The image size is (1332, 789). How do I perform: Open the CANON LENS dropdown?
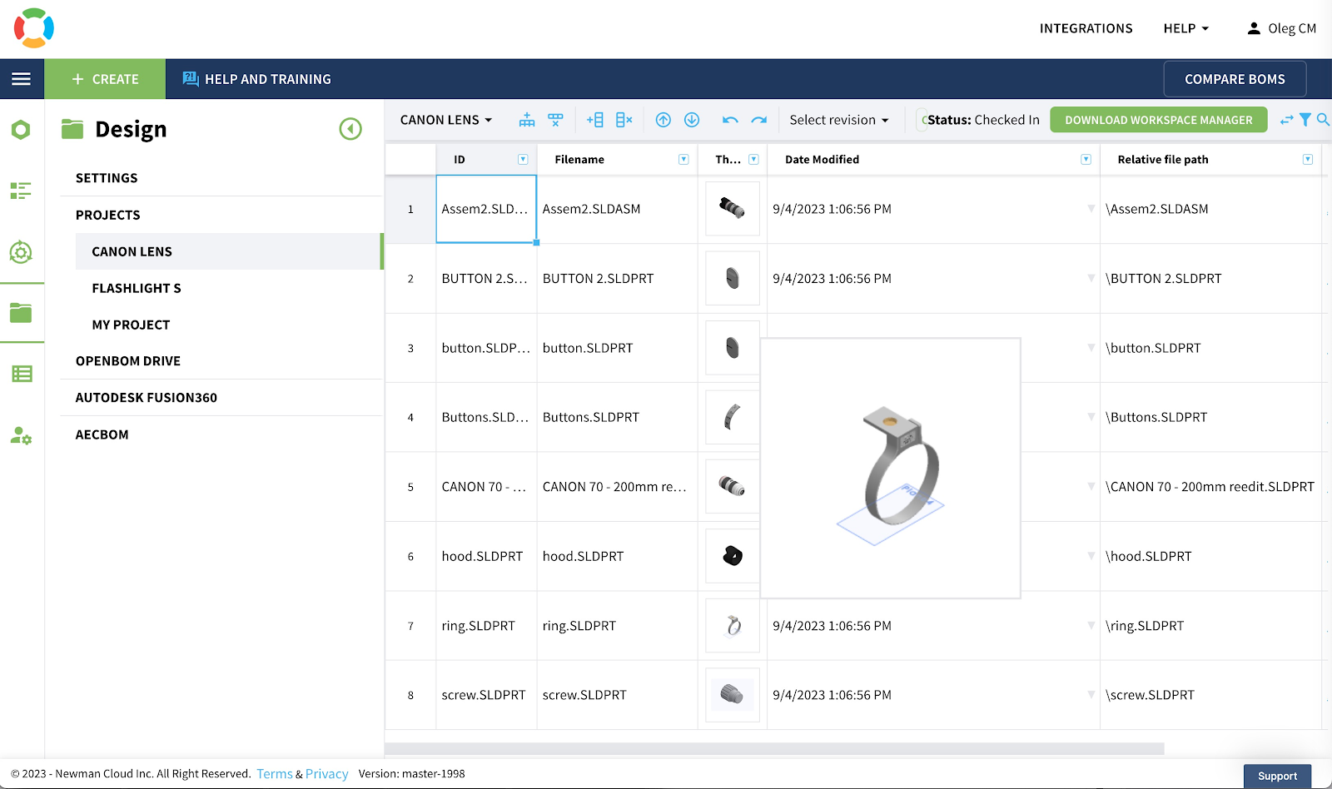pyautogui.click(x=446, y=120)
